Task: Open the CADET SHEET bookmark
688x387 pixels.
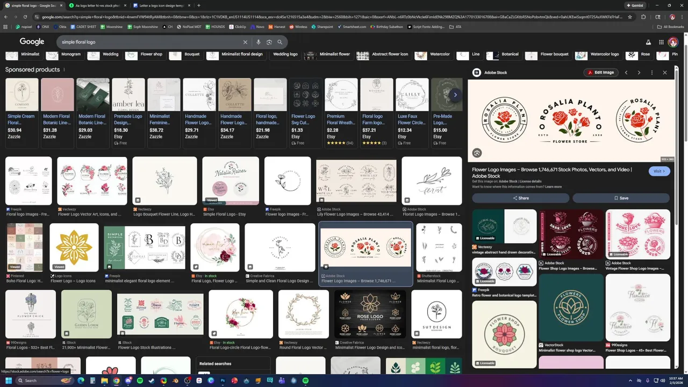Action: [83, 26]
